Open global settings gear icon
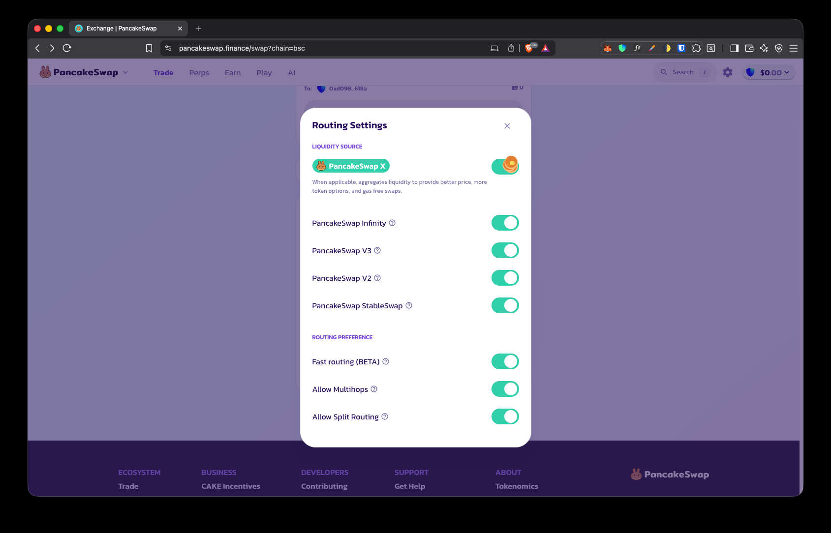The height and width of the screenshot is (533, 831). 728,72
